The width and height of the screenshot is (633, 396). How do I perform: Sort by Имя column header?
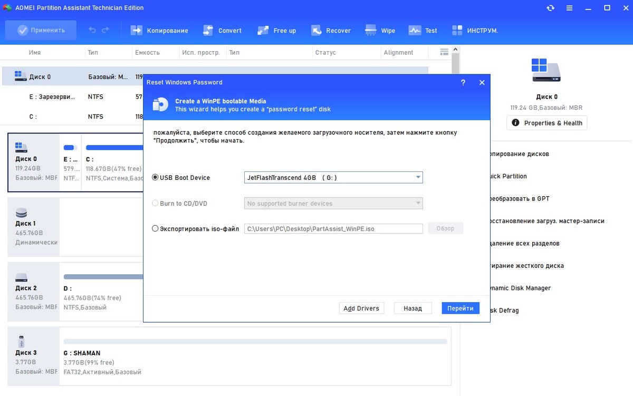[x=35, y=52]
